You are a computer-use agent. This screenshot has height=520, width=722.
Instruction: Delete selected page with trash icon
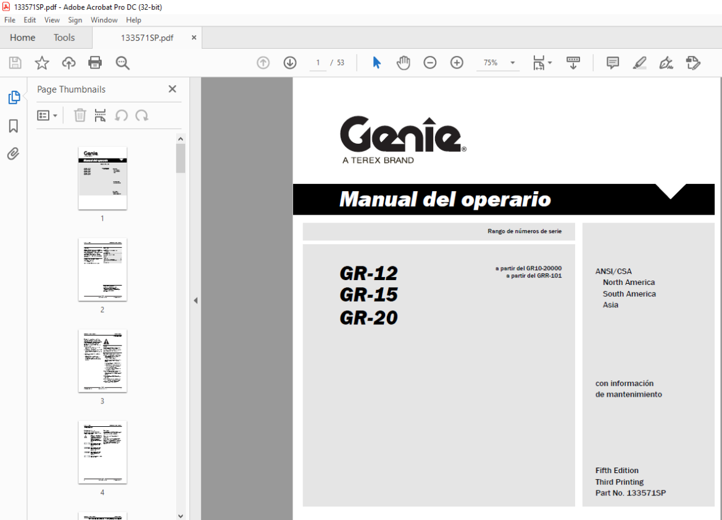tap(80, 115)
